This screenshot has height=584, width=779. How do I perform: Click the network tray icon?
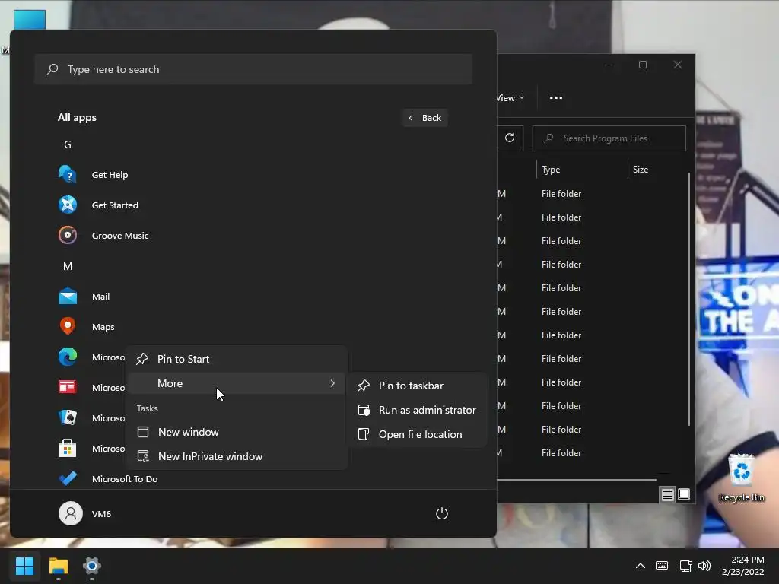coord(685,566)
